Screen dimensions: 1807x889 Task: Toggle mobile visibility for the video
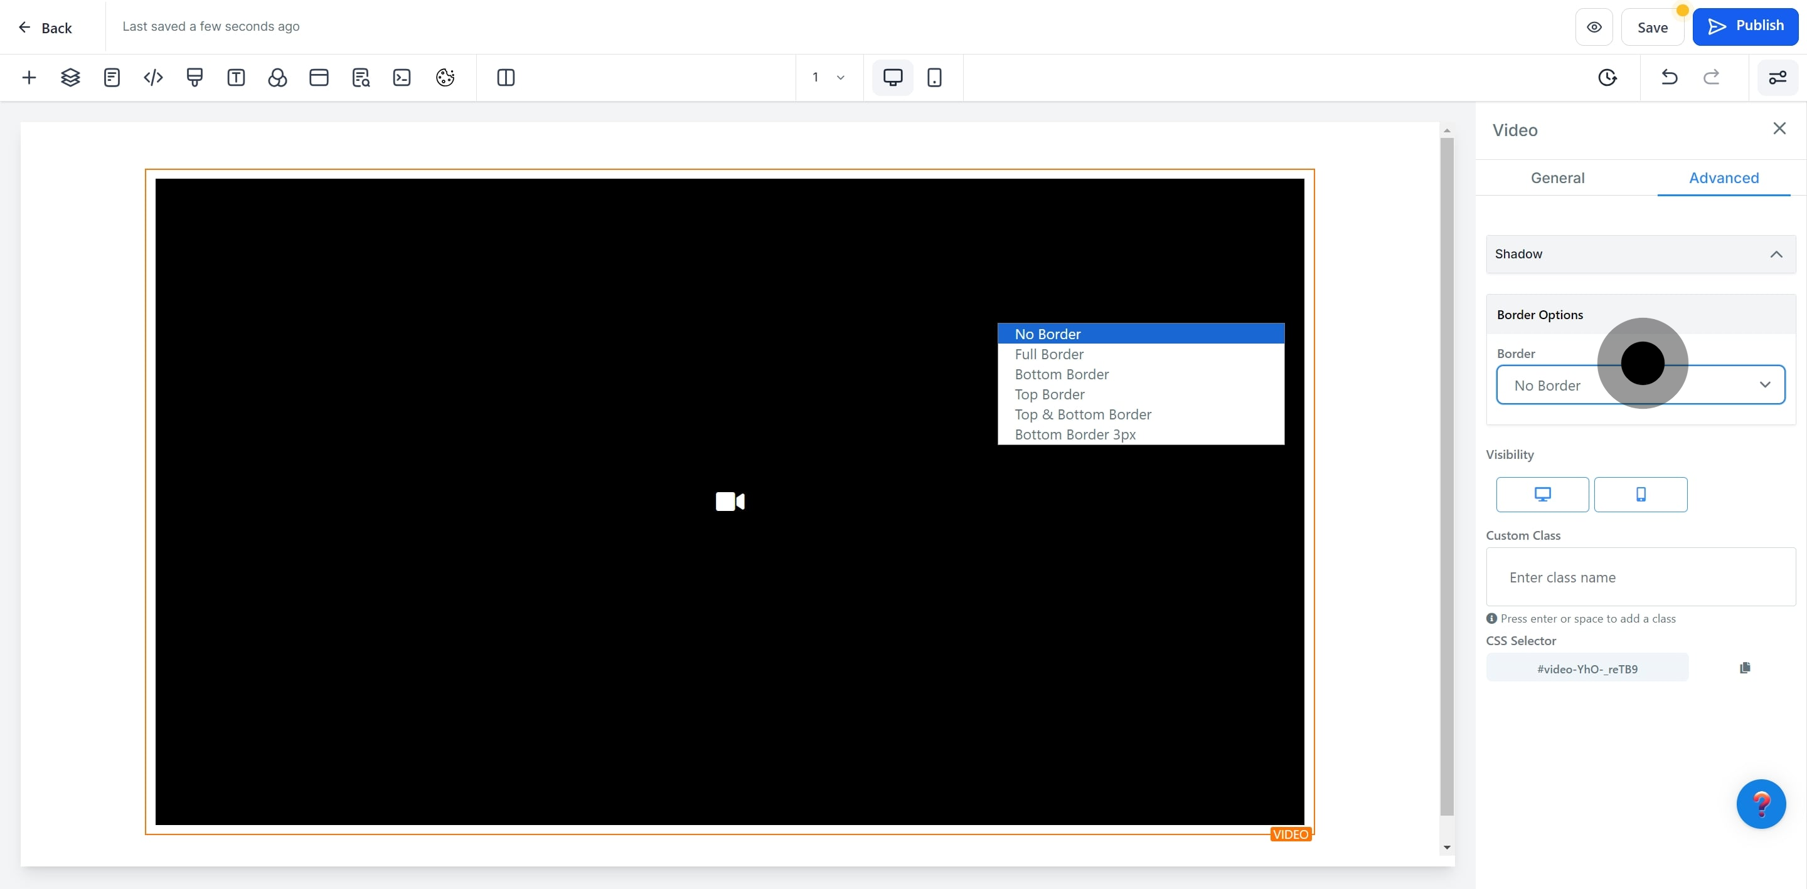[x=1640, y=494]
